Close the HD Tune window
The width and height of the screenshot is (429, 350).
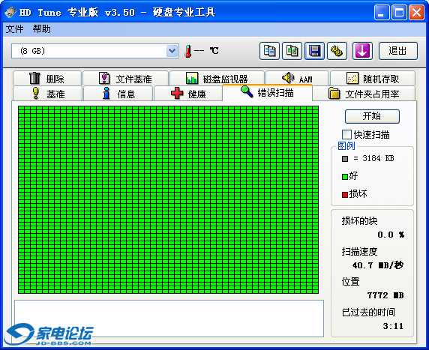416,13
